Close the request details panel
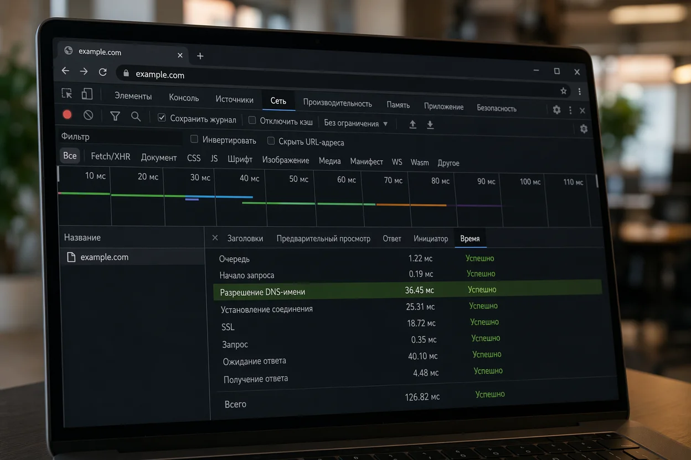The height and width of the screenshot is (460, 691). pyautogui.click(x=215, y=238)
